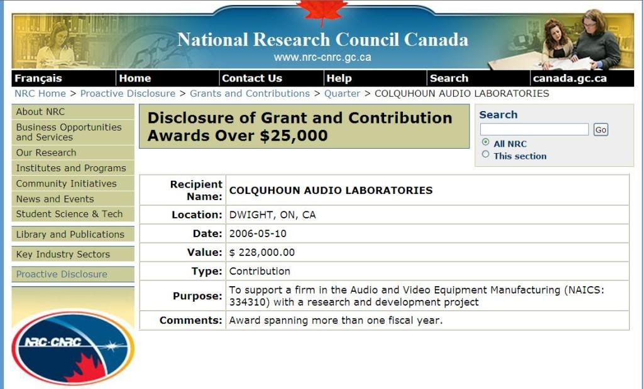
Task: Click the Date row label
Action: tap(207, 234)
